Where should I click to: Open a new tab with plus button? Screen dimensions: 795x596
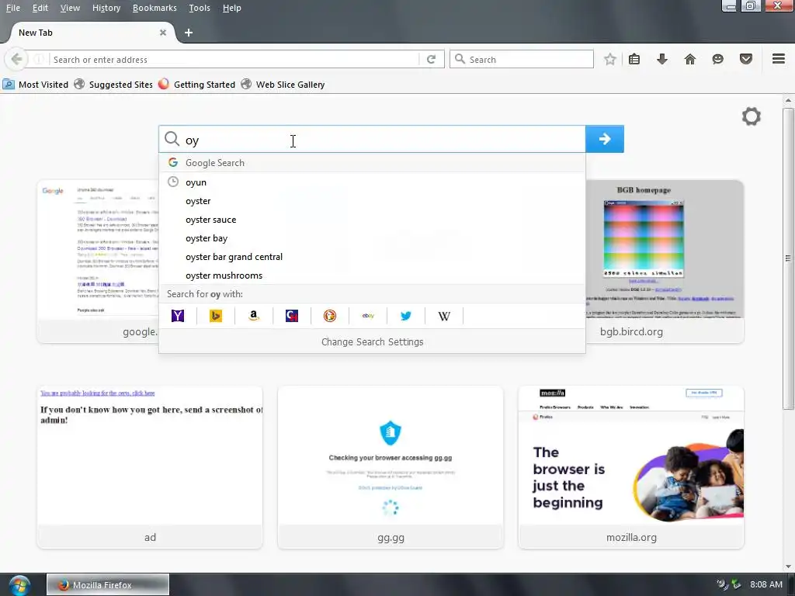pyautogui.click(x=189, y=33)
